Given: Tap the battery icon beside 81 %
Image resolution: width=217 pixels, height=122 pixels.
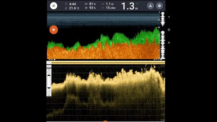Looking at the screenshot, I should click(86, 4).
